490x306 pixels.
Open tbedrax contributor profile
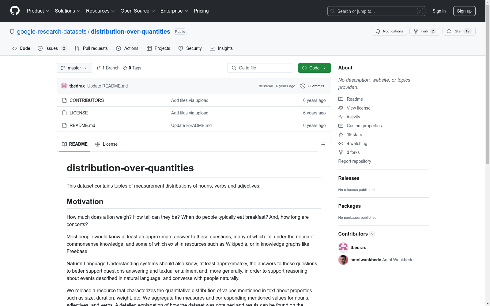pyautogui.click(x=358, y=248)
